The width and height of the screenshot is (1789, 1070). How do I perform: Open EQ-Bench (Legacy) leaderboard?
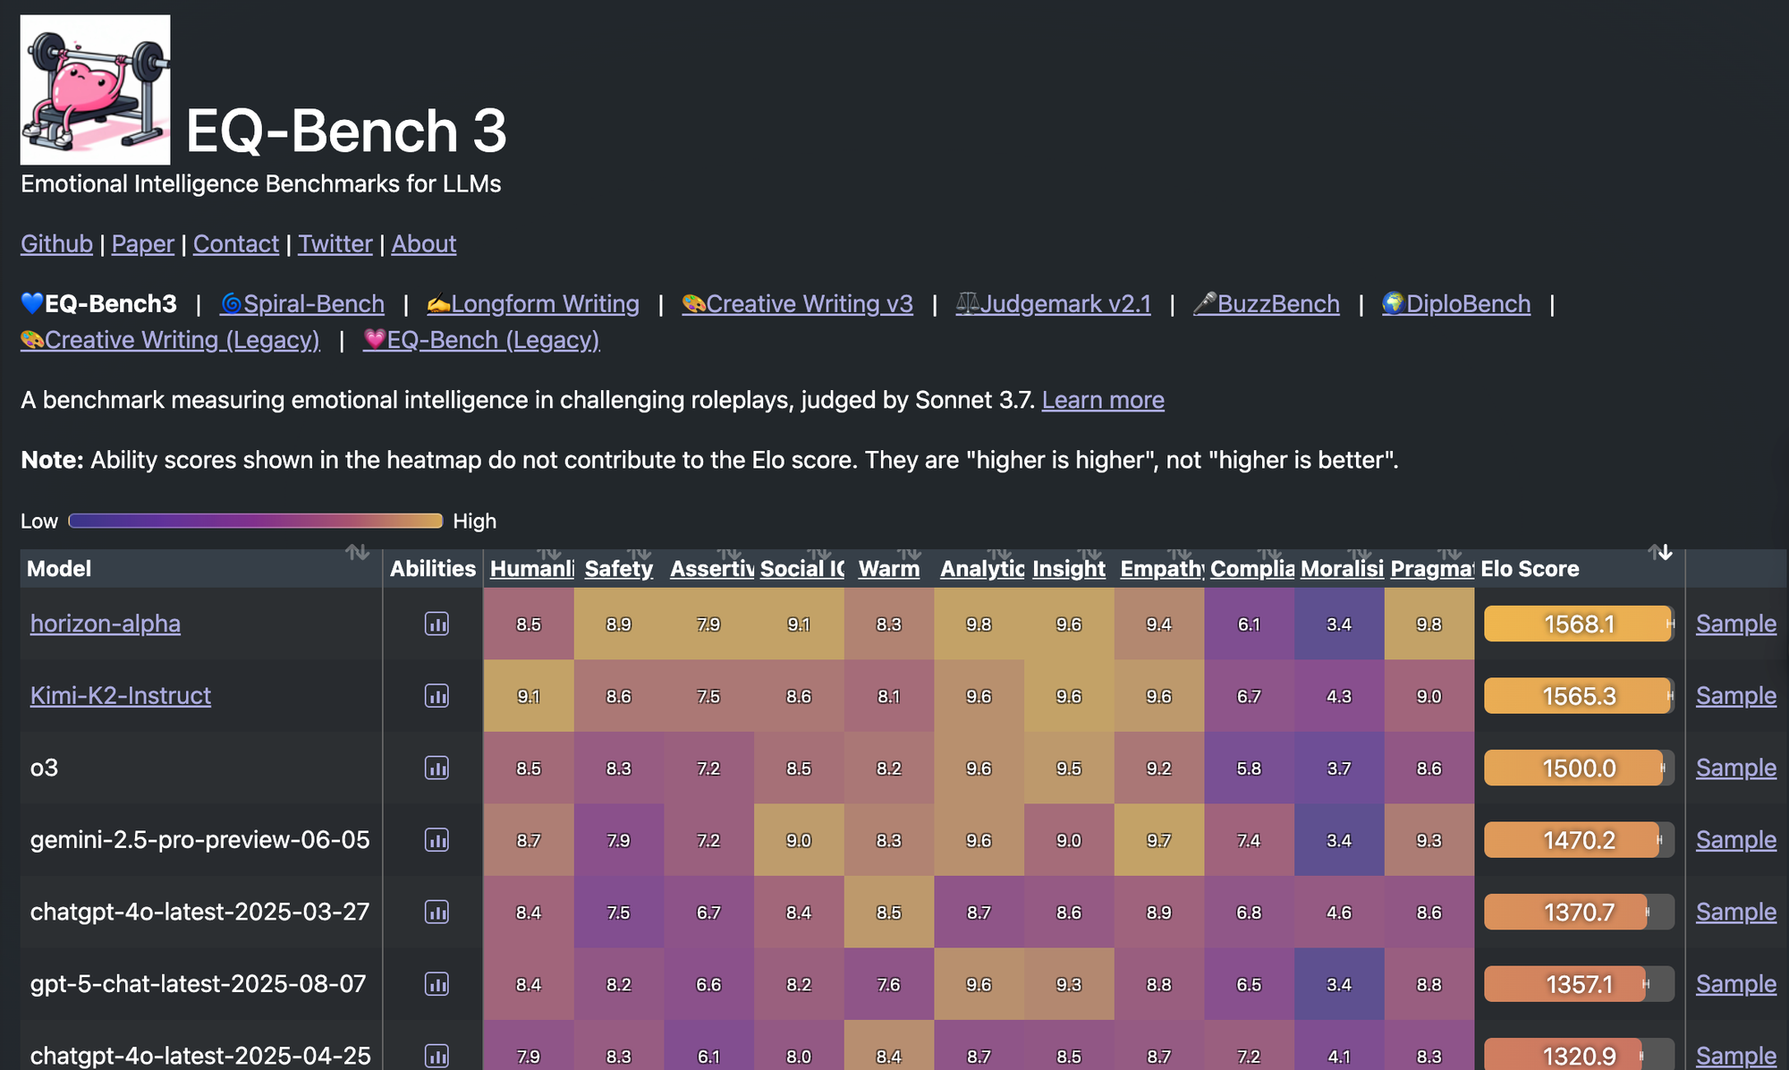click(481, 340)
